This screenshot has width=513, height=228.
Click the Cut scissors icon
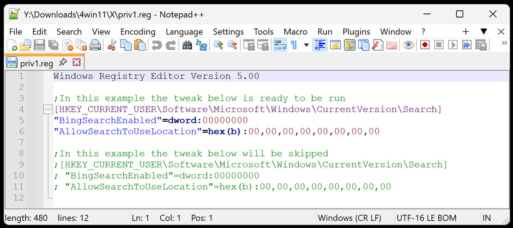click(x=111, y=45)
